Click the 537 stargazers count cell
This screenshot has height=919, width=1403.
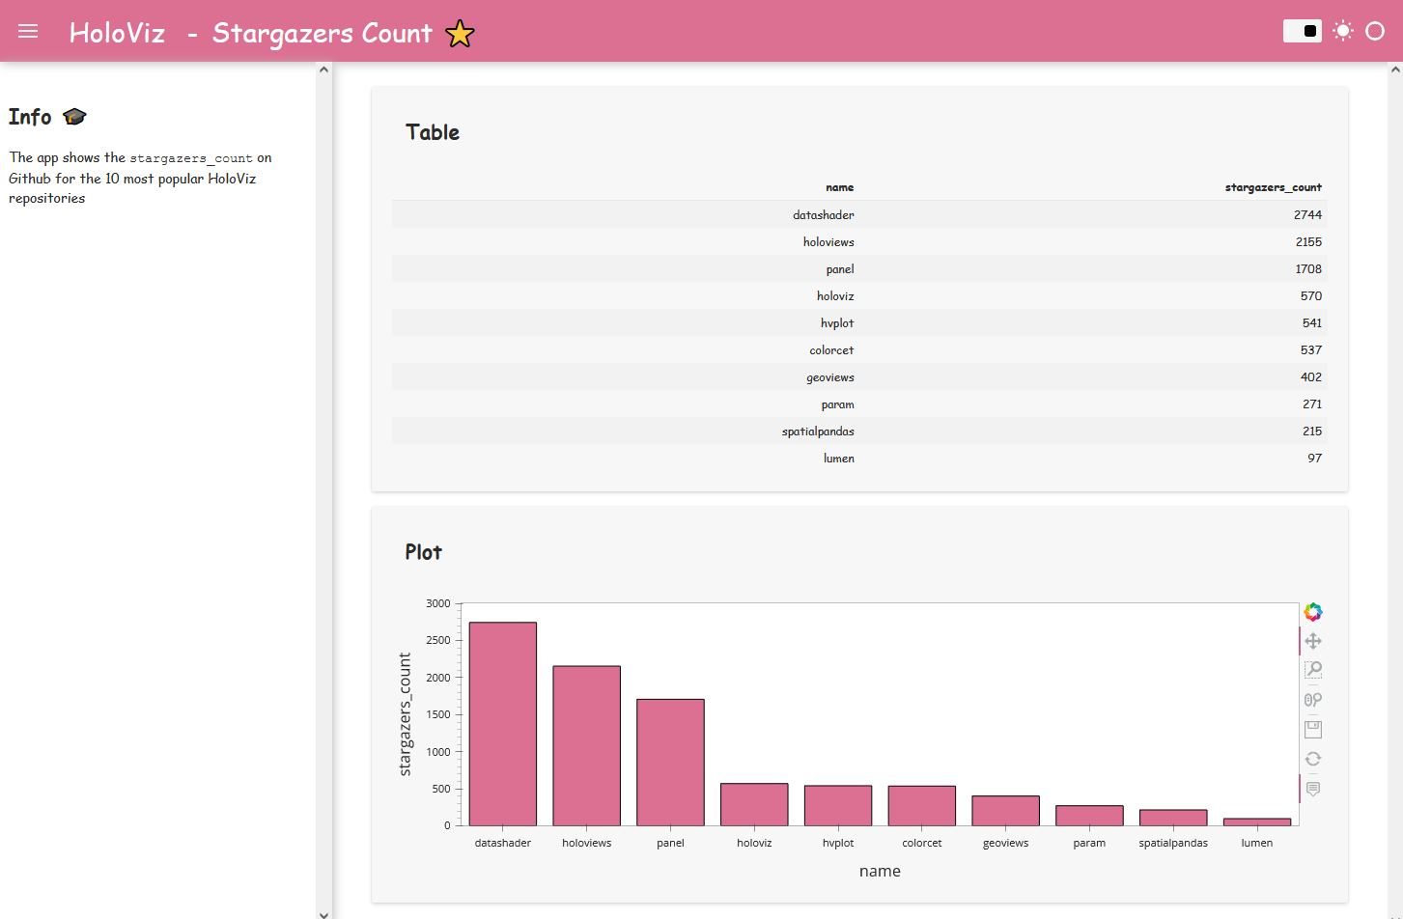pos(1310,349)
